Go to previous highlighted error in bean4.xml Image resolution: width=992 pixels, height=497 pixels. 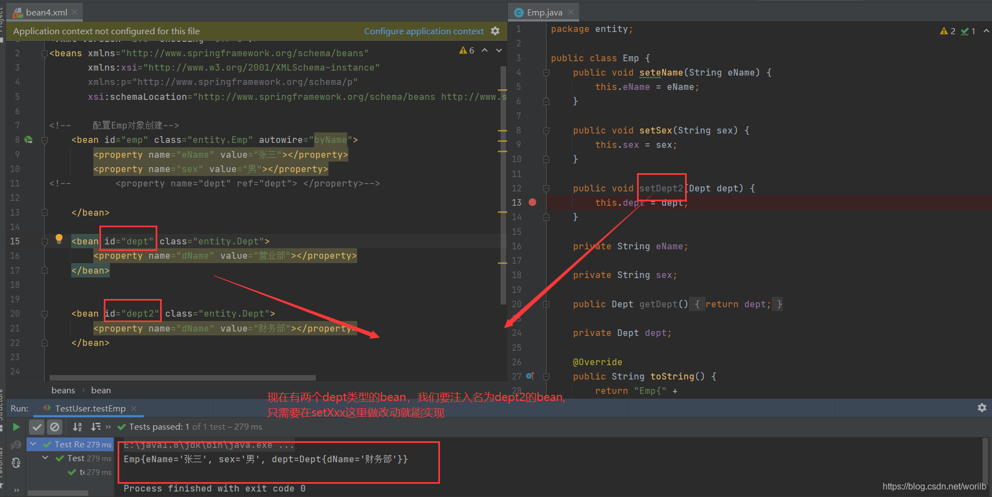pyautogui.click(x=485, y=50)
